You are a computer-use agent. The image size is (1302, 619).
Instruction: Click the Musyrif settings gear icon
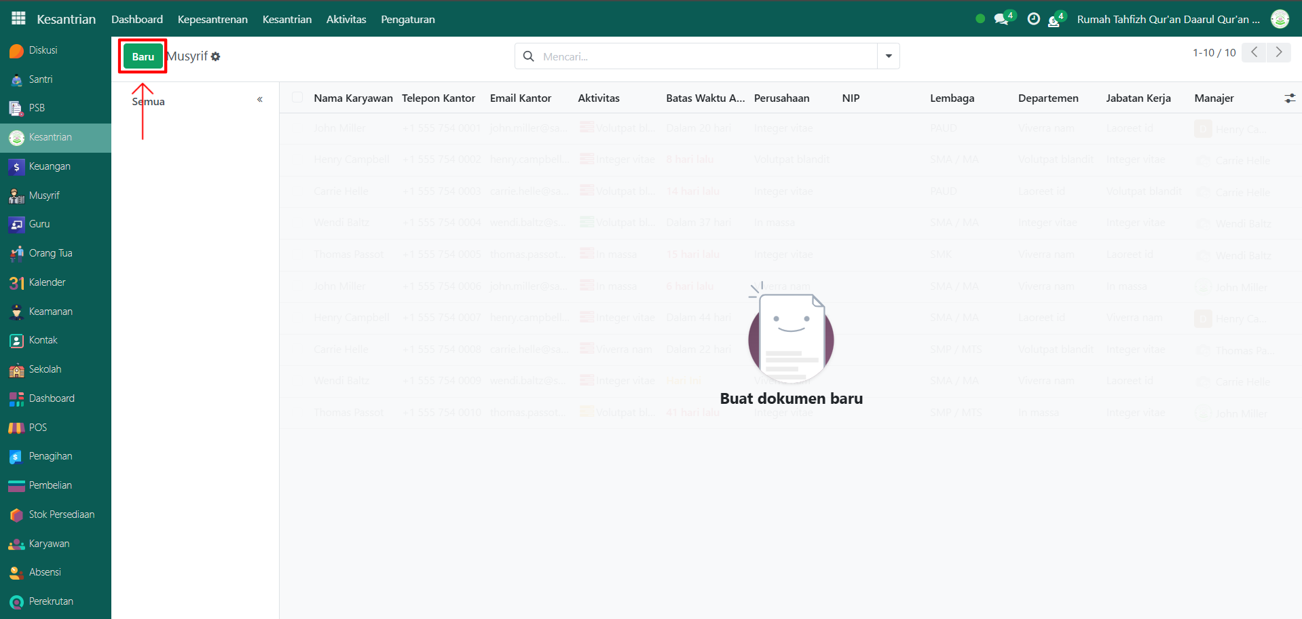pyautogui.click(x=216, y=57)
